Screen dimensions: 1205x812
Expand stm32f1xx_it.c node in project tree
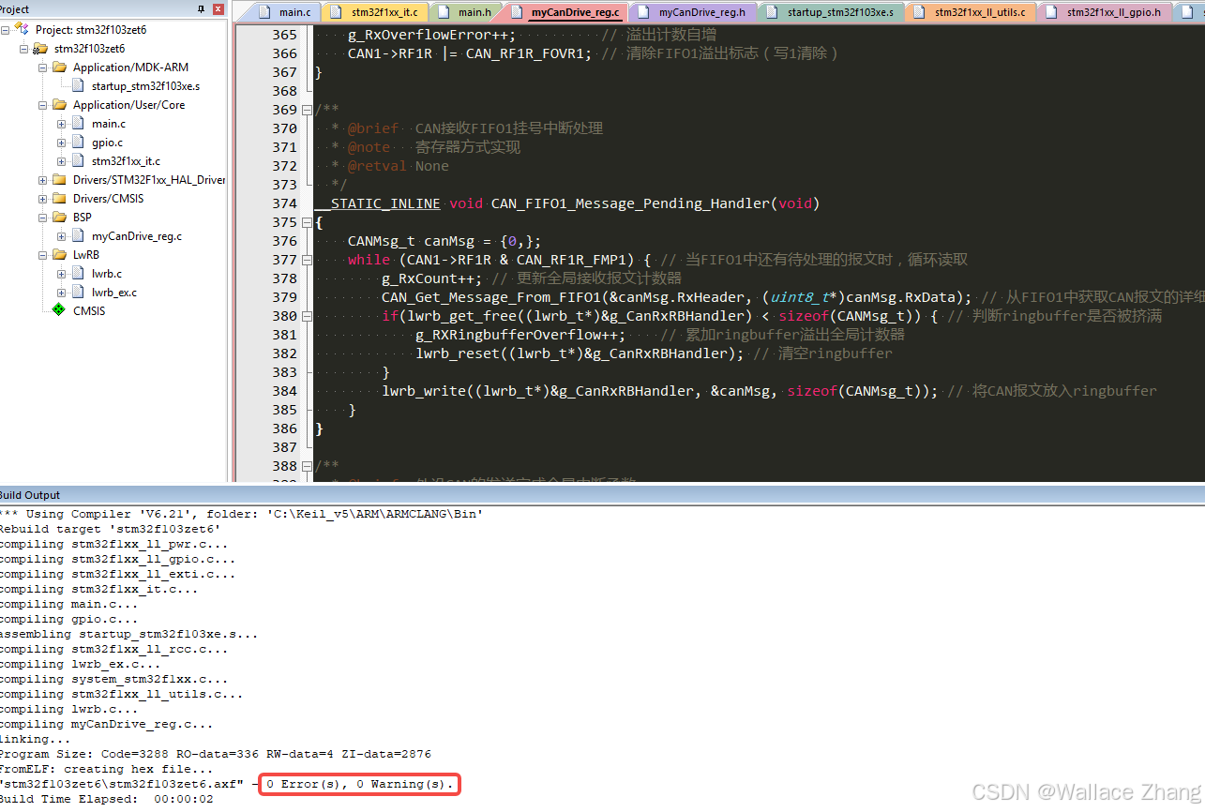tap(62, 161)
